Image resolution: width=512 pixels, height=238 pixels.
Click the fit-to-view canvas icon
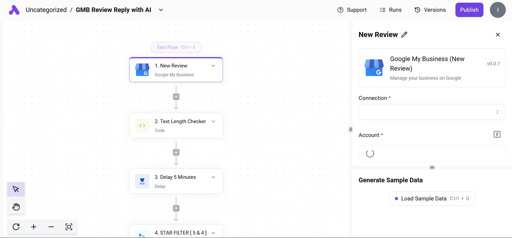[69, 227]
